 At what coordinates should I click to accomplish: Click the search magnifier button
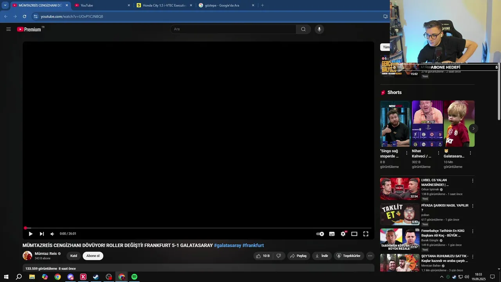click(303, 29)
